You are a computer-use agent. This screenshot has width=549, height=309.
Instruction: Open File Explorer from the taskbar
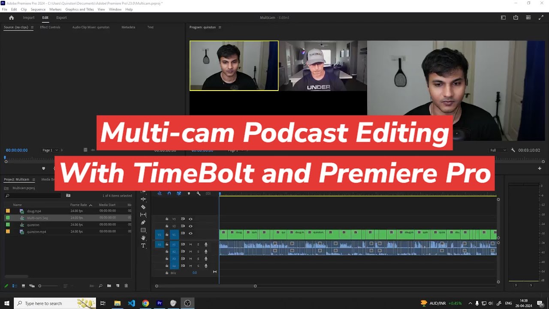pos(117,303)
